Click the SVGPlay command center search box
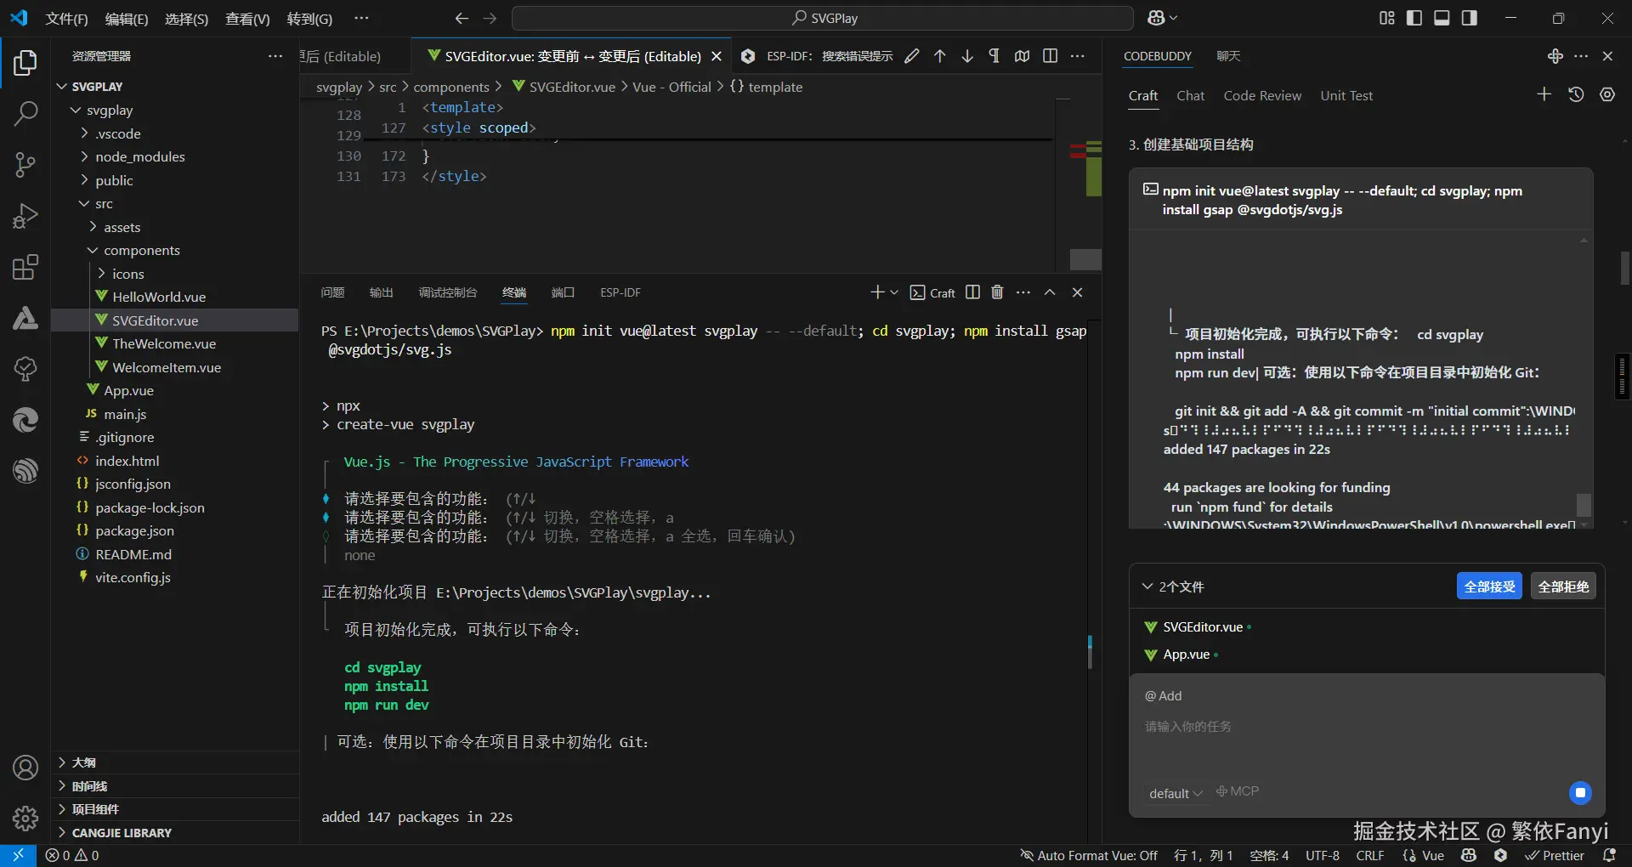 point(822,18)
